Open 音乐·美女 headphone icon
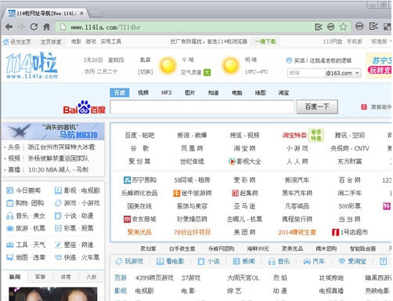 [x=9, y=216]
